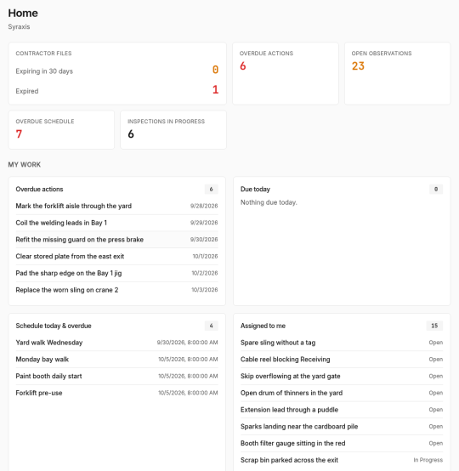Open the 'Monday bay walk' schedule item
This screenshot has width=459, height=471.
coord(116,360)
